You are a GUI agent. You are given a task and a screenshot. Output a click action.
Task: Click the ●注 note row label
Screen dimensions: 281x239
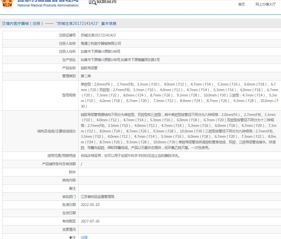coord(72,237)
